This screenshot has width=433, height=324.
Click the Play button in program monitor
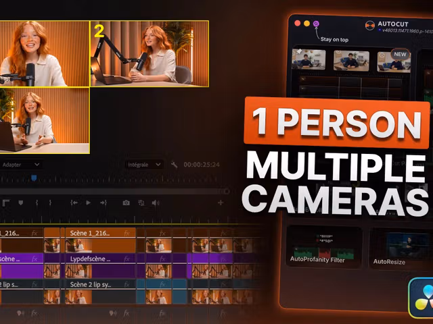88,202
